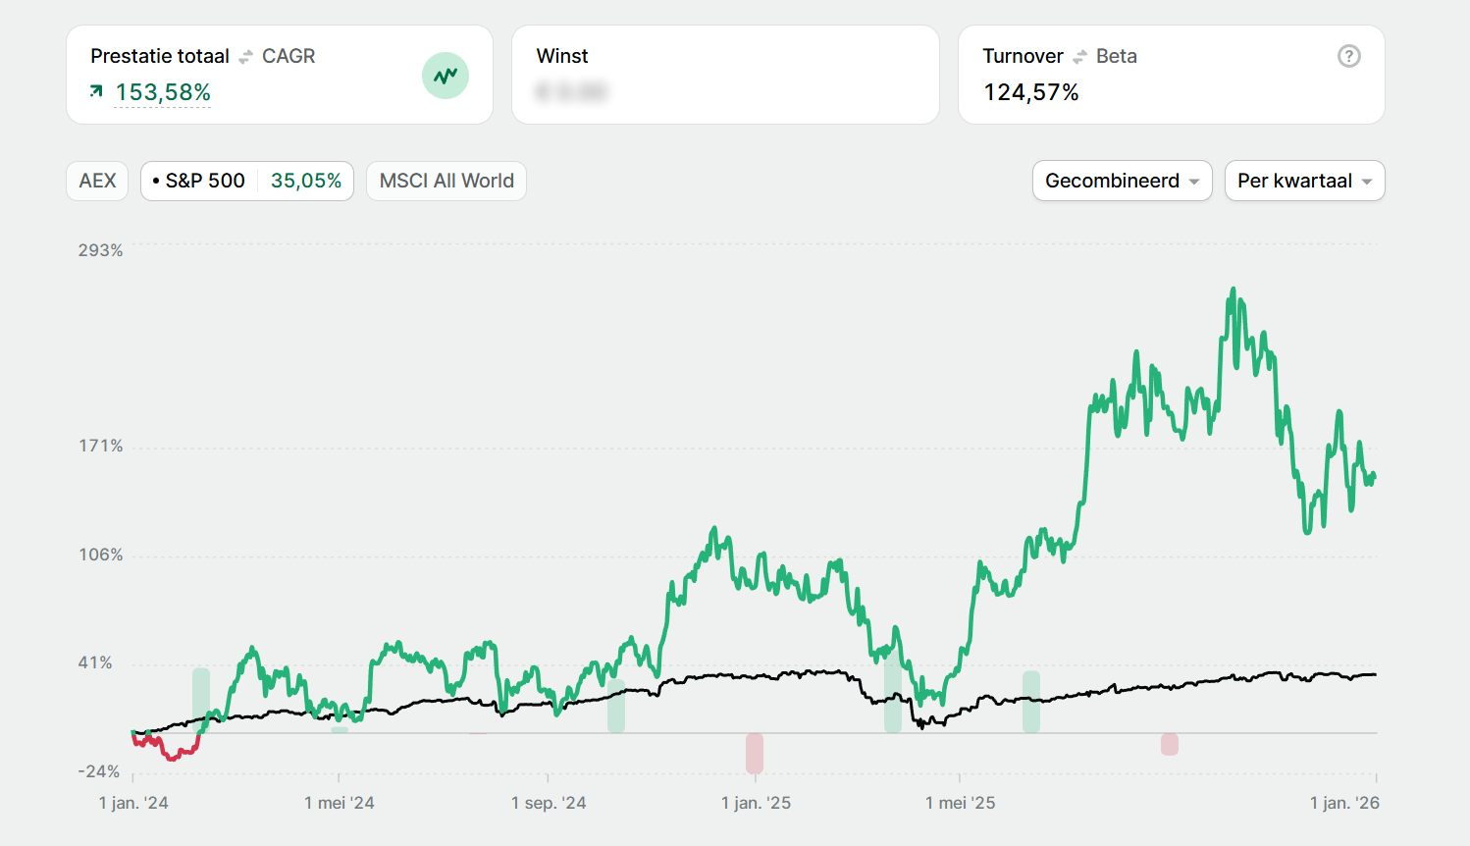The height and width of the screenshot is (846, 1470).
Task: Enable the MSCI All World benchmark
Action: point(446,181)
